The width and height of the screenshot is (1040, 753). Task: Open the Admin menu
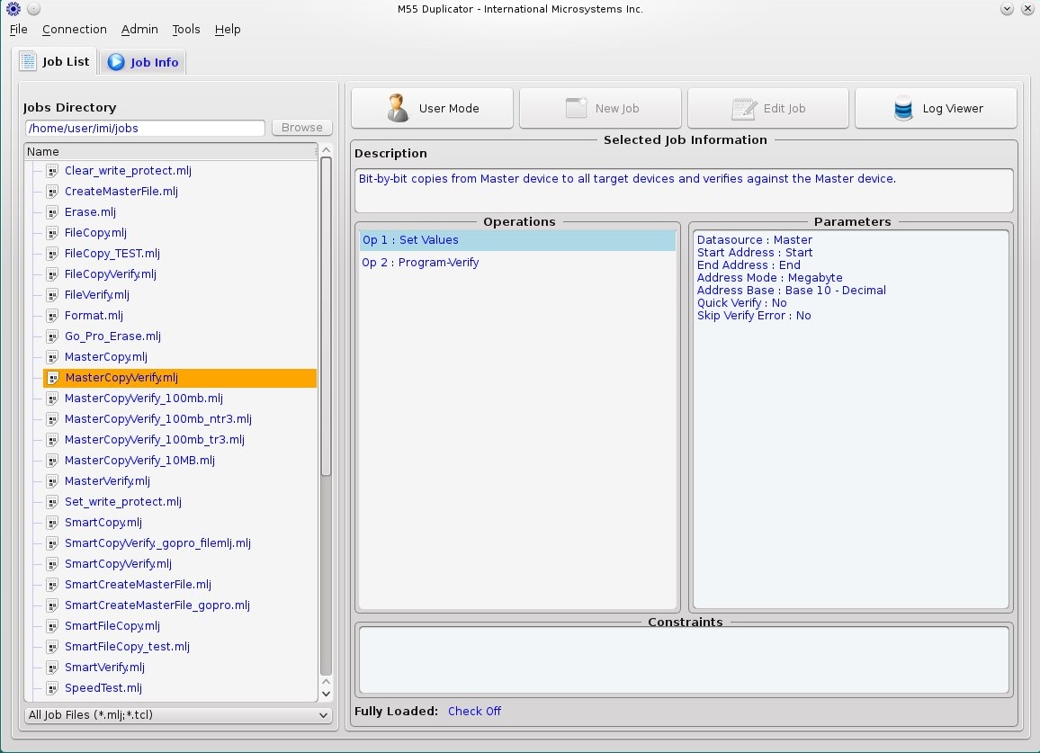pyautogui.click(x=139, y=29)
